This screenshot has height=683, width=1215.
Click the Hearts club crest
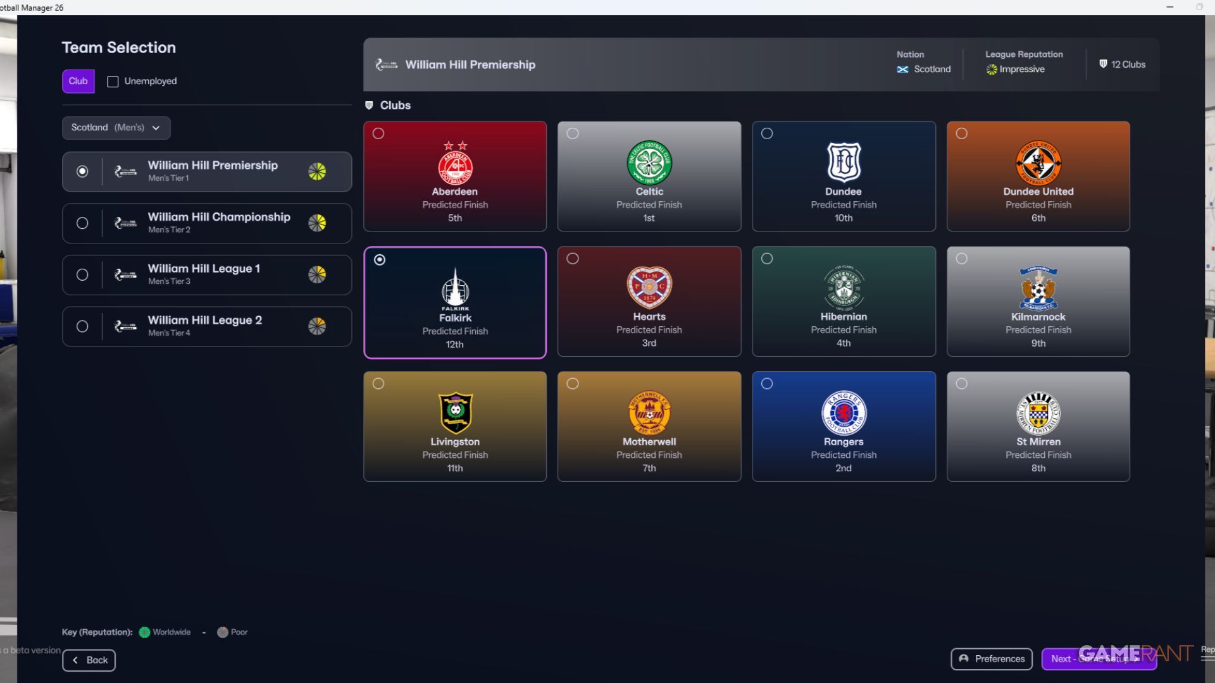(649, 287)
